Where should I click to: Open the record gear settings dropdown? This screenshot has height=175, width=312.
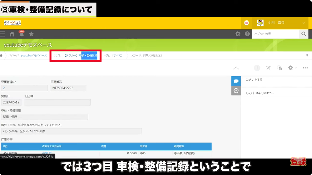point(292,68)
